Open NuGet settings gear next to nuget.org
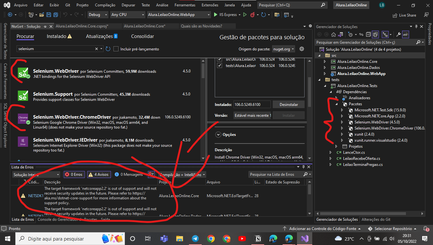This screenshot has height=245, width=433. tap(302, 49)
